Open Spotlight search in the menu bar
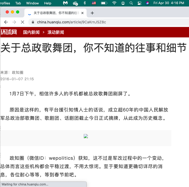The width and height of the screenshot is (189, 187). [x=131, y=3]
